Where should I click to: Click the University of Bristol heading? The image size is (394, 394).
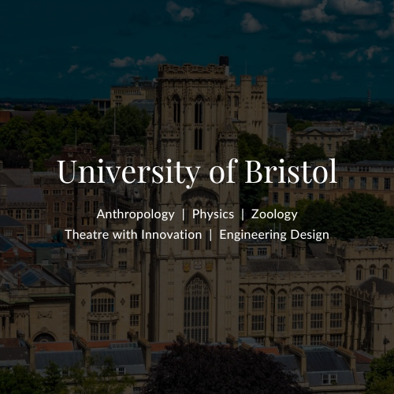coord(197,172)
